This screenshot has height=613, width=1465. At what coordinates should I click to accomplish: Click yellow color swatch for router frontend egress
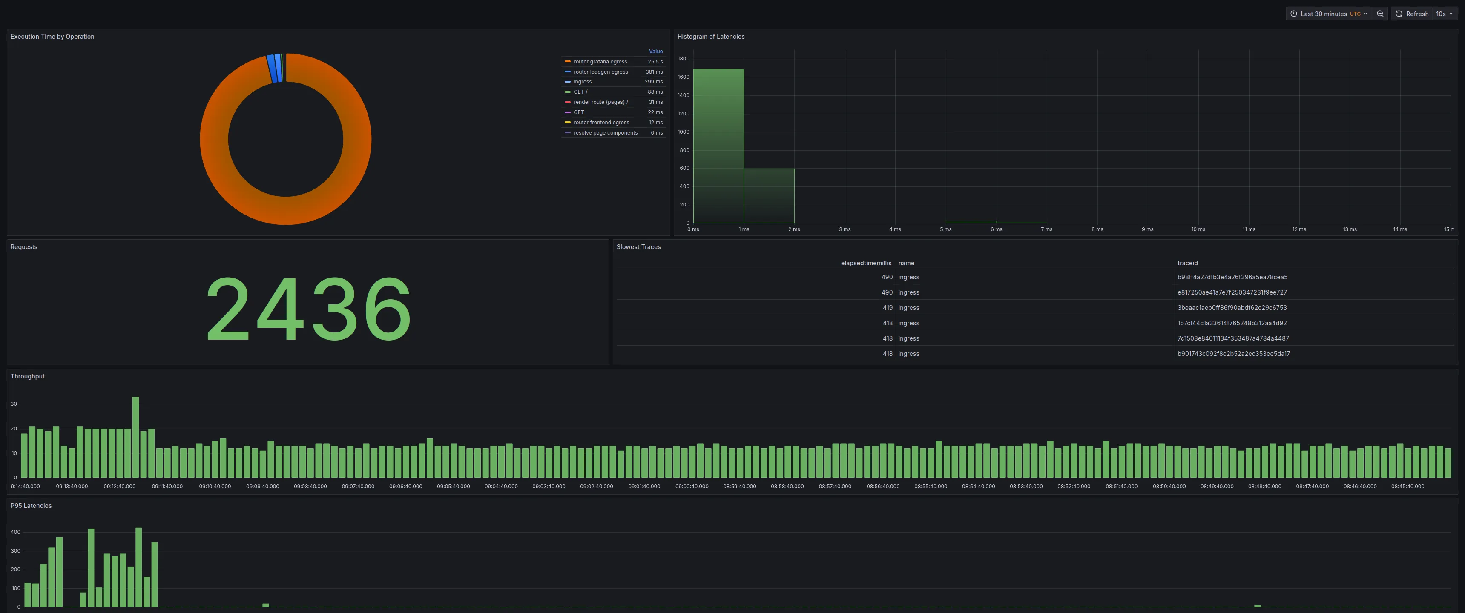tap(568, 123)
